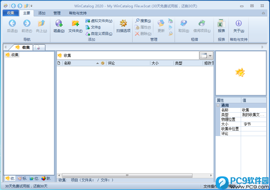Click the WinCatalog app icon in title bar

point(6,6)
